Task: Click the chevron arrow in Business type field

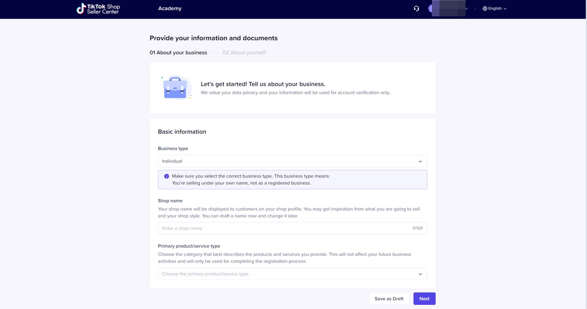Action: [x=420, y=161]
